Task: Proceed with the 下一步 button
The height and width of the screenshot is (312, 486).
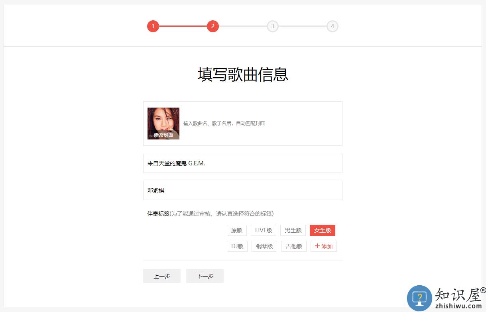Action: (x=205, y=276)
